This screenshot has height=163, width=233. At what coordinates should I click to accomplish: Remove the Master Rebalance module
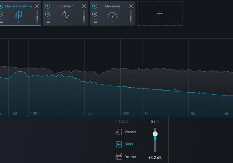click(x=37, y=6)
